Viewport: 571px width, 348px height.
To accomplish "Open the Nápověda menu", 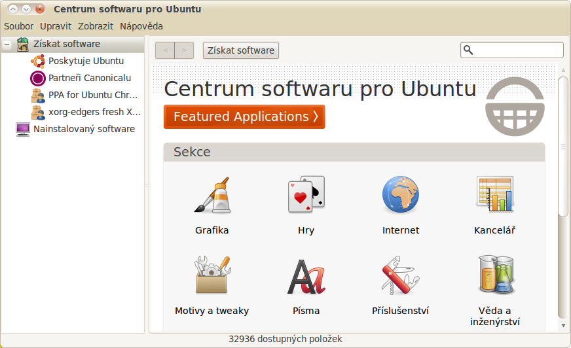I will point(141,26).
